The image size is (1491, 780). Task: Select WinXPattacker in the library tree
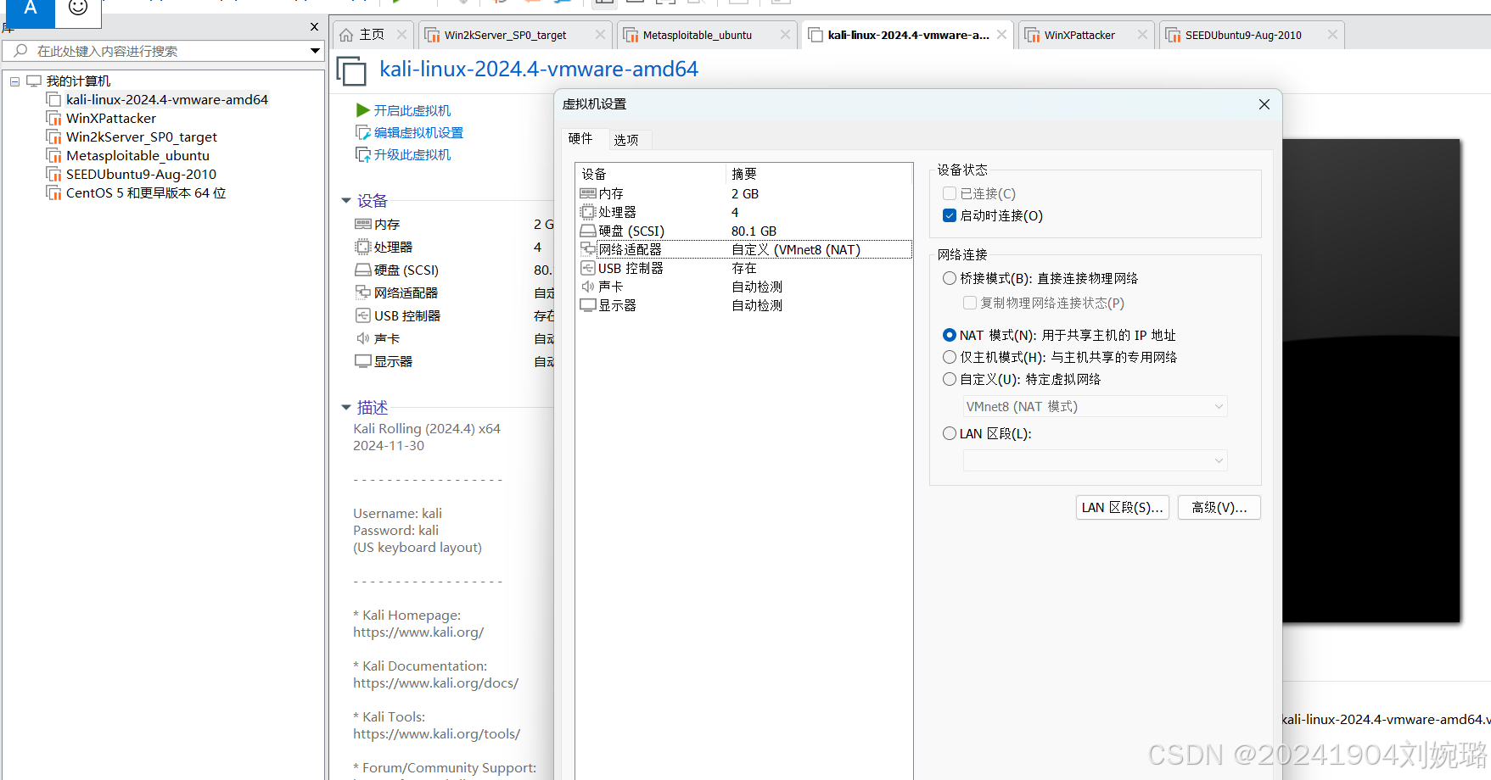111,119
